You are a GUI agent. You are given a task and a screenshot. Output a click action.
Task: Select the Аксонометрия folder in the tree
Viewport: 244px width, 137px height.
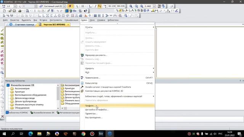click(x=22, y=88)
